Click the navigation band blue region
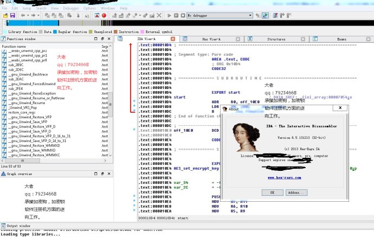The height and width of the screenshot is (237, 374). (x=33, y=23)
